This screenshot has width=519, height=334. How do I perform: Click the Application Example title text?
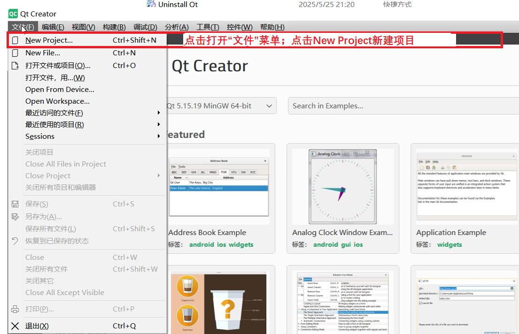pos(451,233)
